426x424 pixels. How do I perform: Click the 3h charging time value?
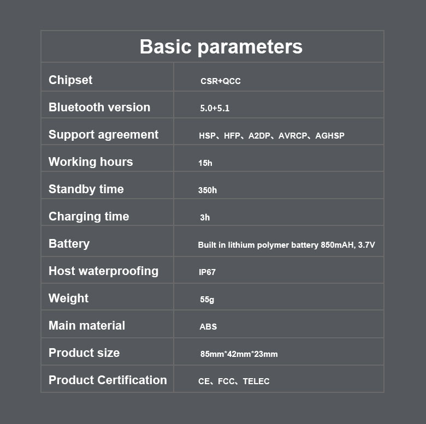click(x=205, y=217)
